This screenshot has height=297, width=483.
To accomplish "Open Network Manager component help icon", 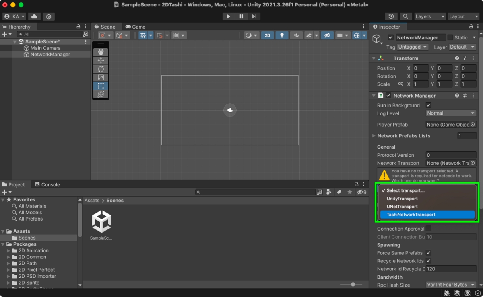I will pos(457,96).
